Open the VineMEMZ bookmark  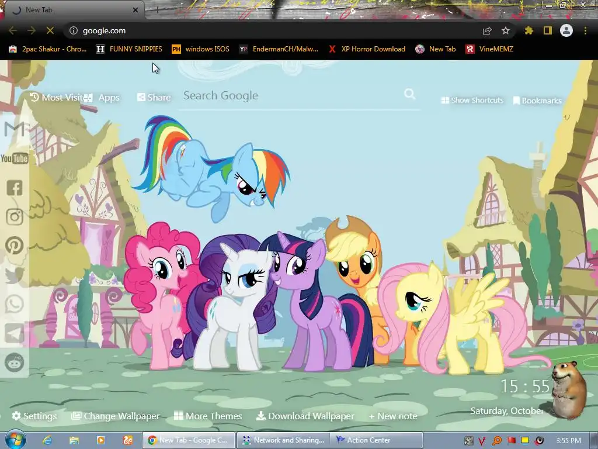tap(489, 49)
